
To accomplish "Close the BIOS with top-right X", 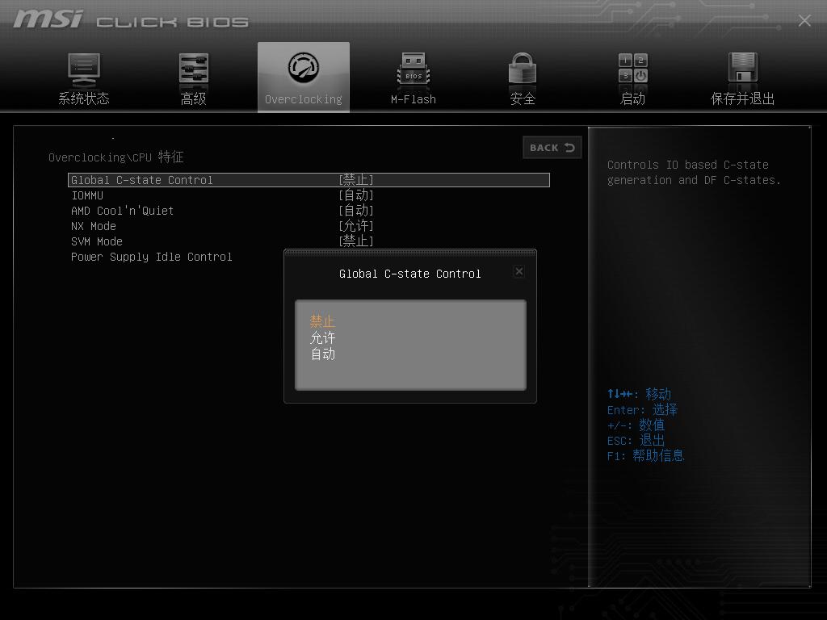I will (x=804, y=21).
